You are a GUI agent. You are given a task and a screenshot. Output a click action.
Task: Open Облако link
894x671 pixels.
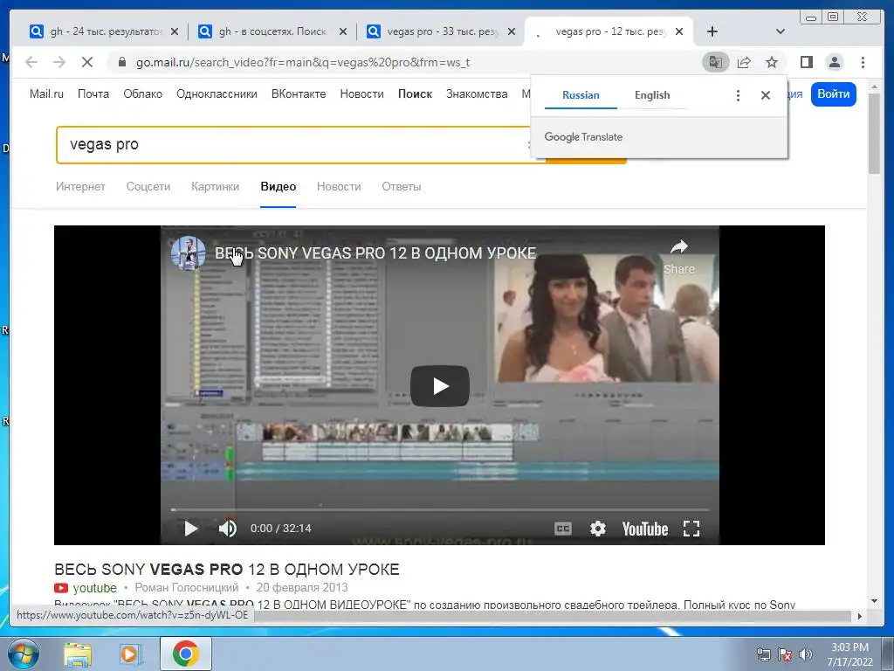coord(142,94)
